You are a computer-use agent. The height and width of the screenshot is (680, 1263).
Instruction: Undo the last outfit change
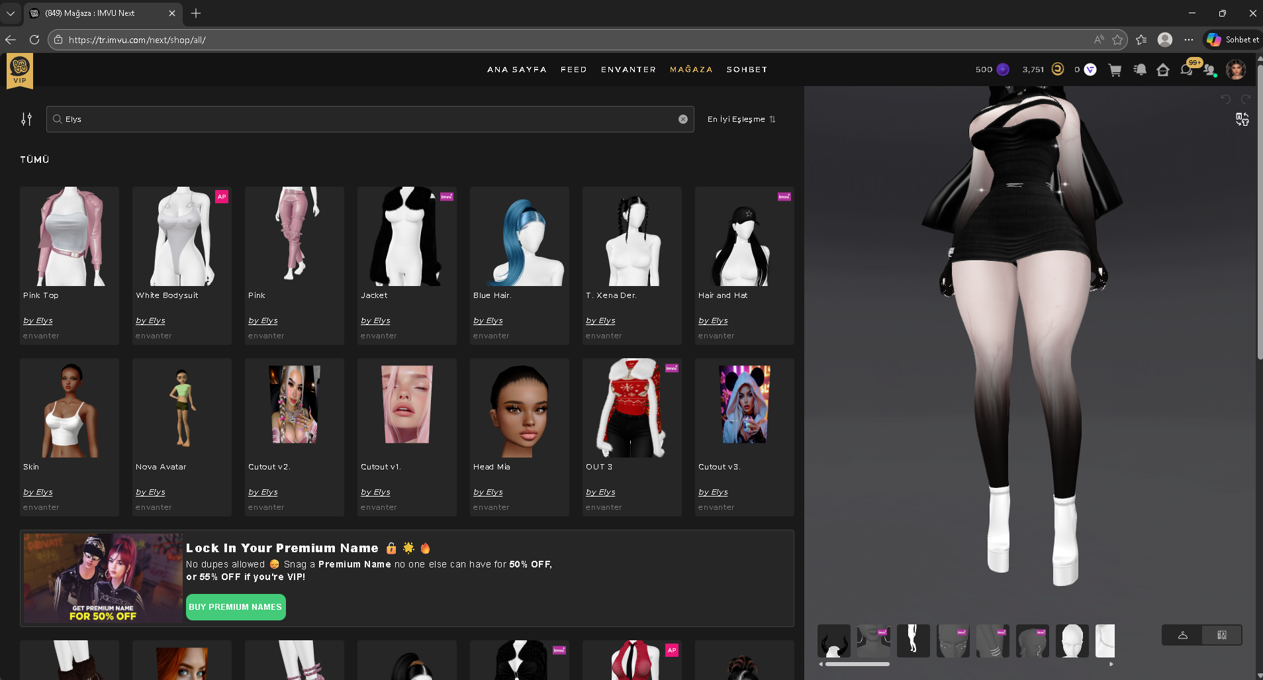[1226, 99]
